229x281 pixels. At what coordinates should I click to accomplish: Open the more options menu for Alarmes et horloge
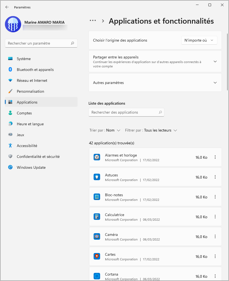[x=215, y=157]
